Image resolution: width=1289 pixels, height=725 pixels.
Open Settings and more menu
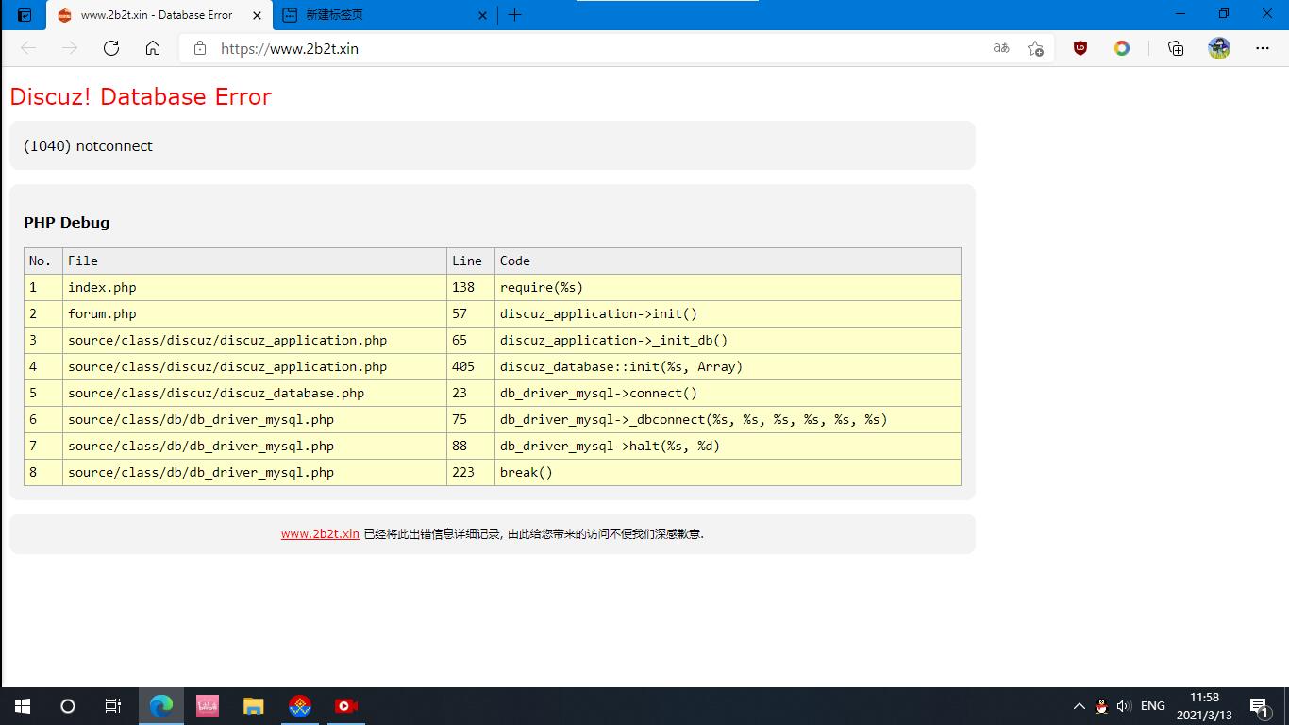pyautogui.click(x=1263, y=48)
